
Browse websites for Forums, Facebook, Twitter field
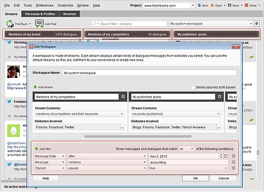(122, 127)
